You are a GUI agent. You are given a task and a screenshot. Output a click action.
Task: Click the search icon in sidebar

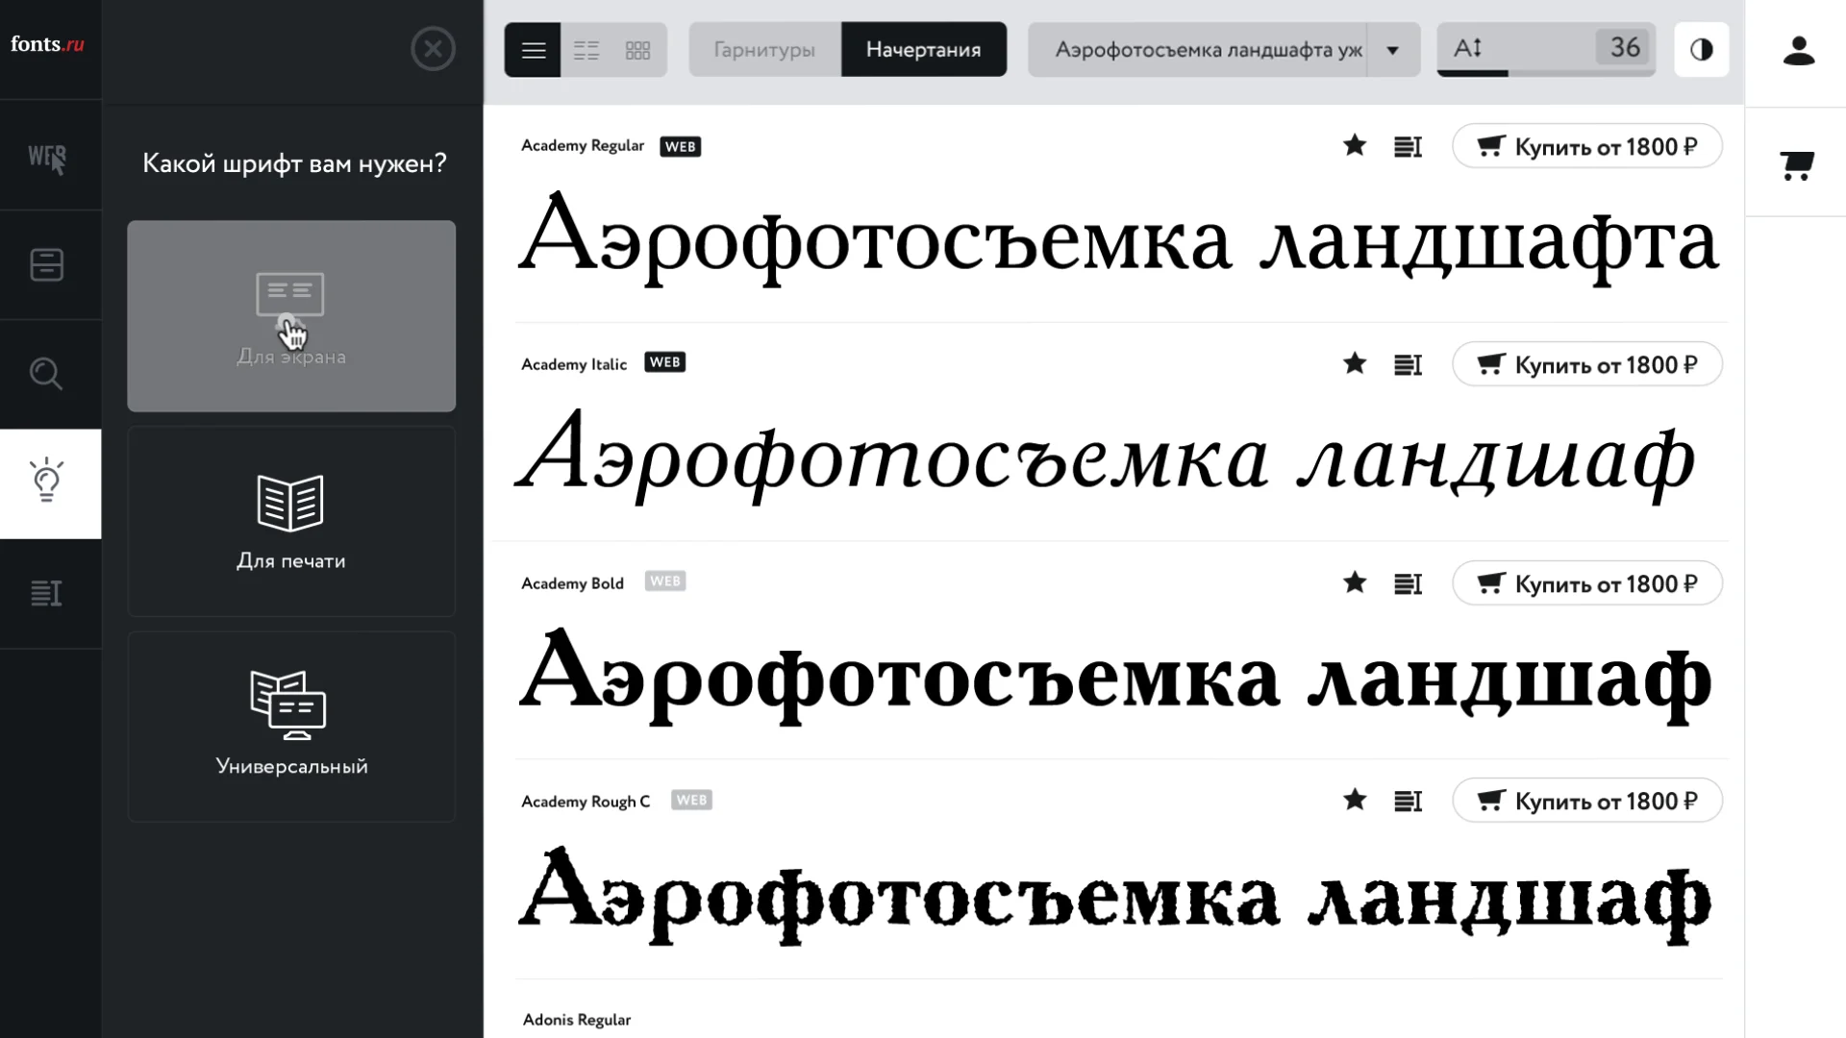coord(47,374)
